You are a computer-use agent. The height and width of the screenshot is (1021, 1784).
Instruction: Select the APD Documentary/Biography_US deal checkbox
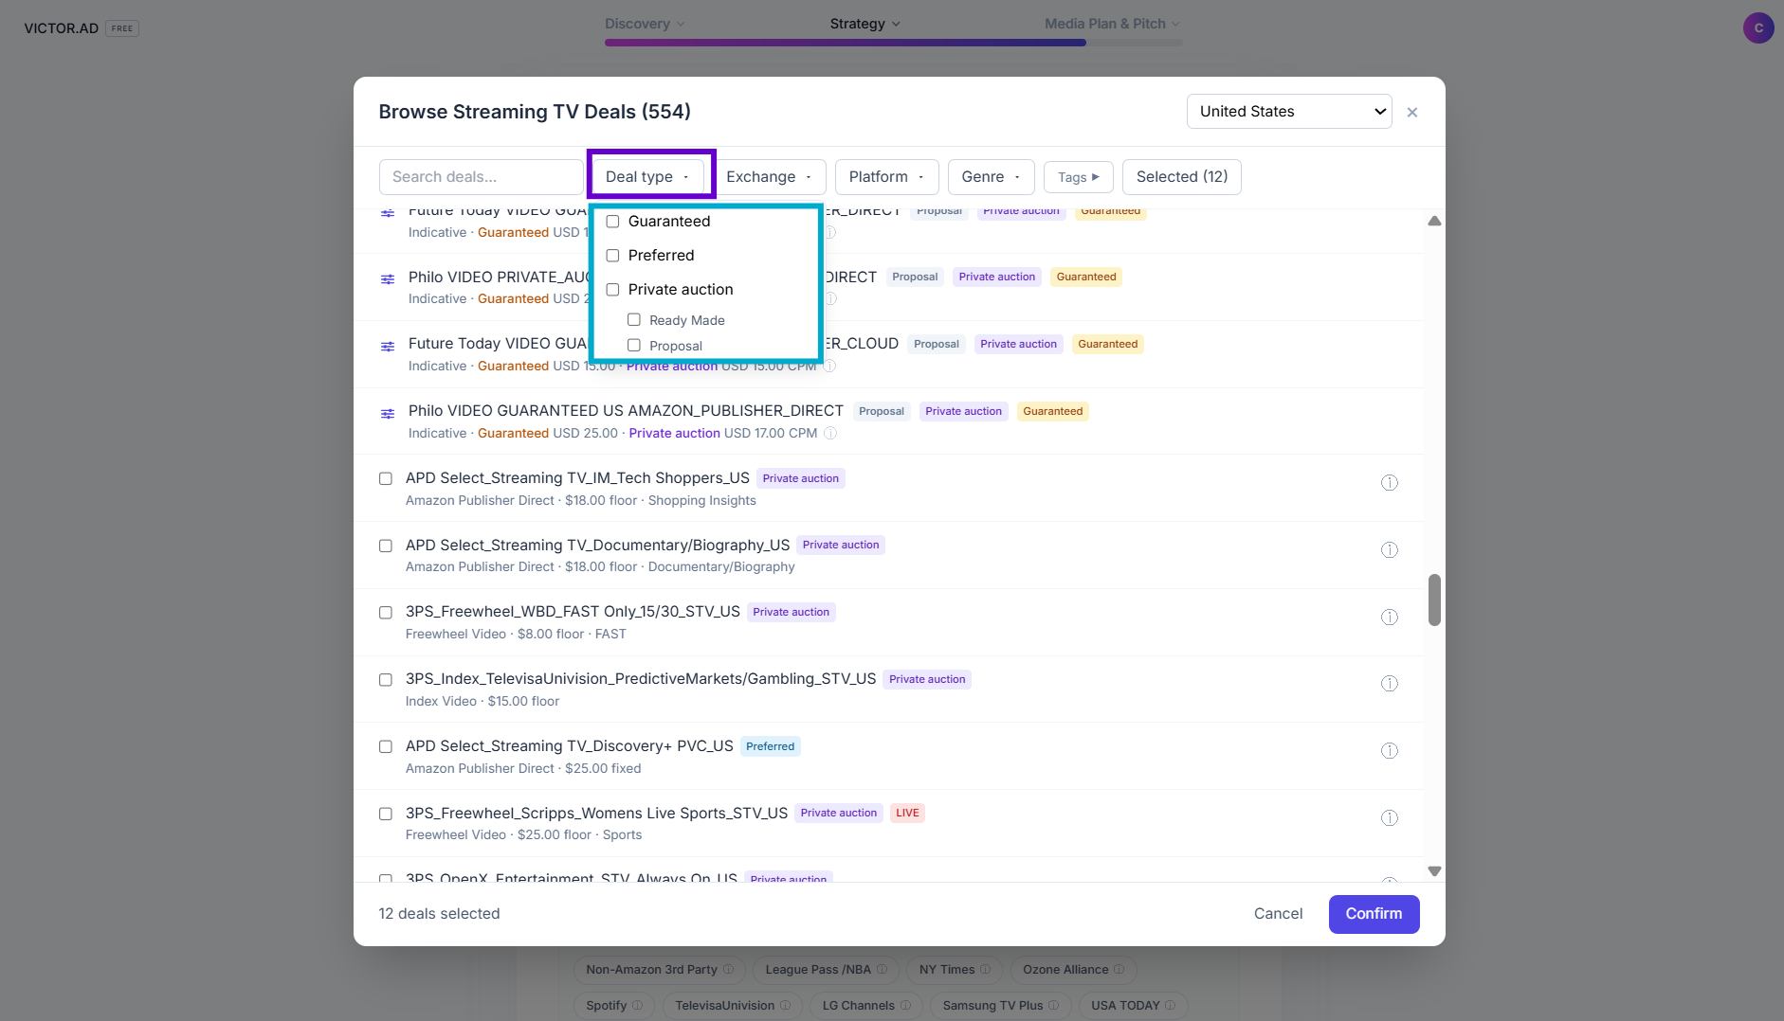click(386, 546)
